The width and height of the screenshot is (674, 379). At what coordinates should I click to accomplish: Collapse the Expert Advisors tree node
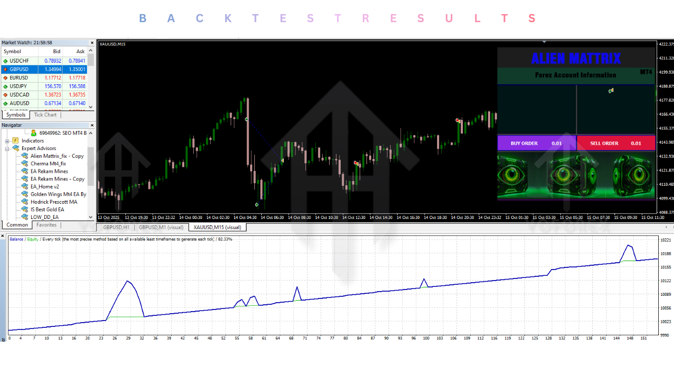(7, 148)
